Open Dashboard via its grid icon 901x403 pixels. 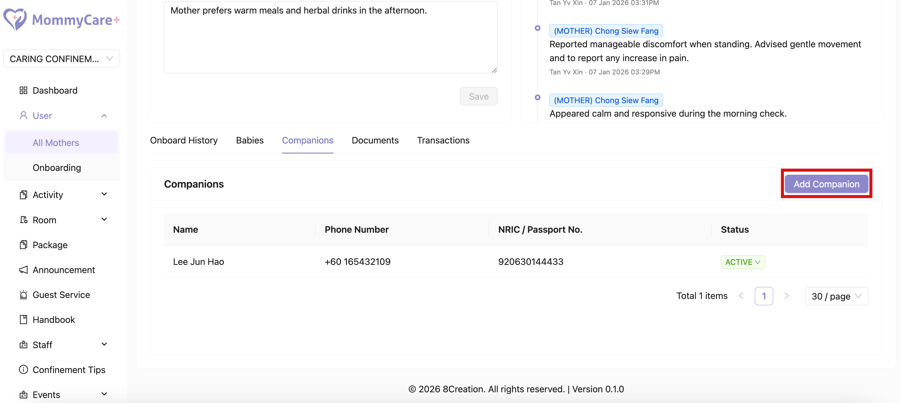[x=23, y=91]
